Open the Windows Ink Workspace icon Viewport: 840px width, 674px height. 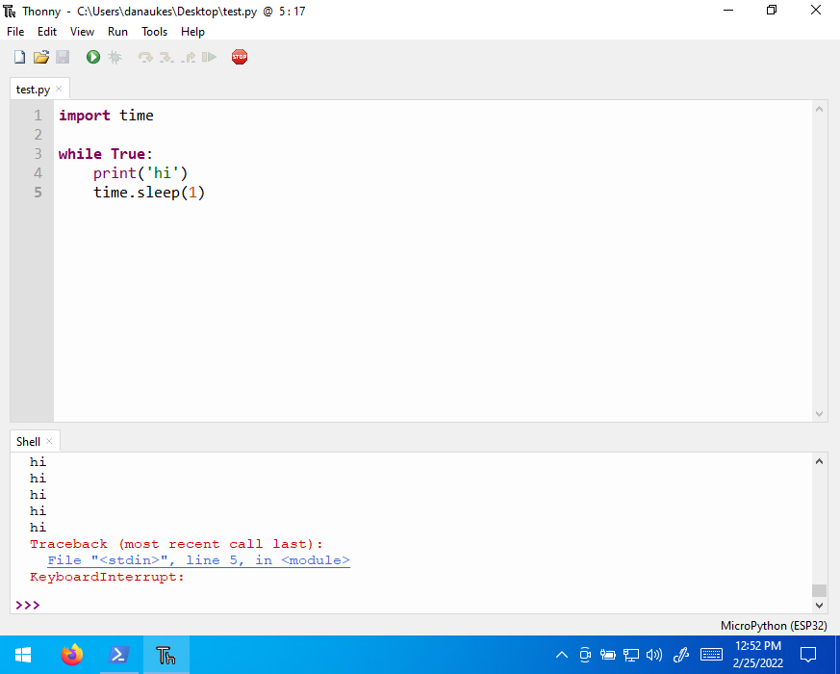point(681,655)
